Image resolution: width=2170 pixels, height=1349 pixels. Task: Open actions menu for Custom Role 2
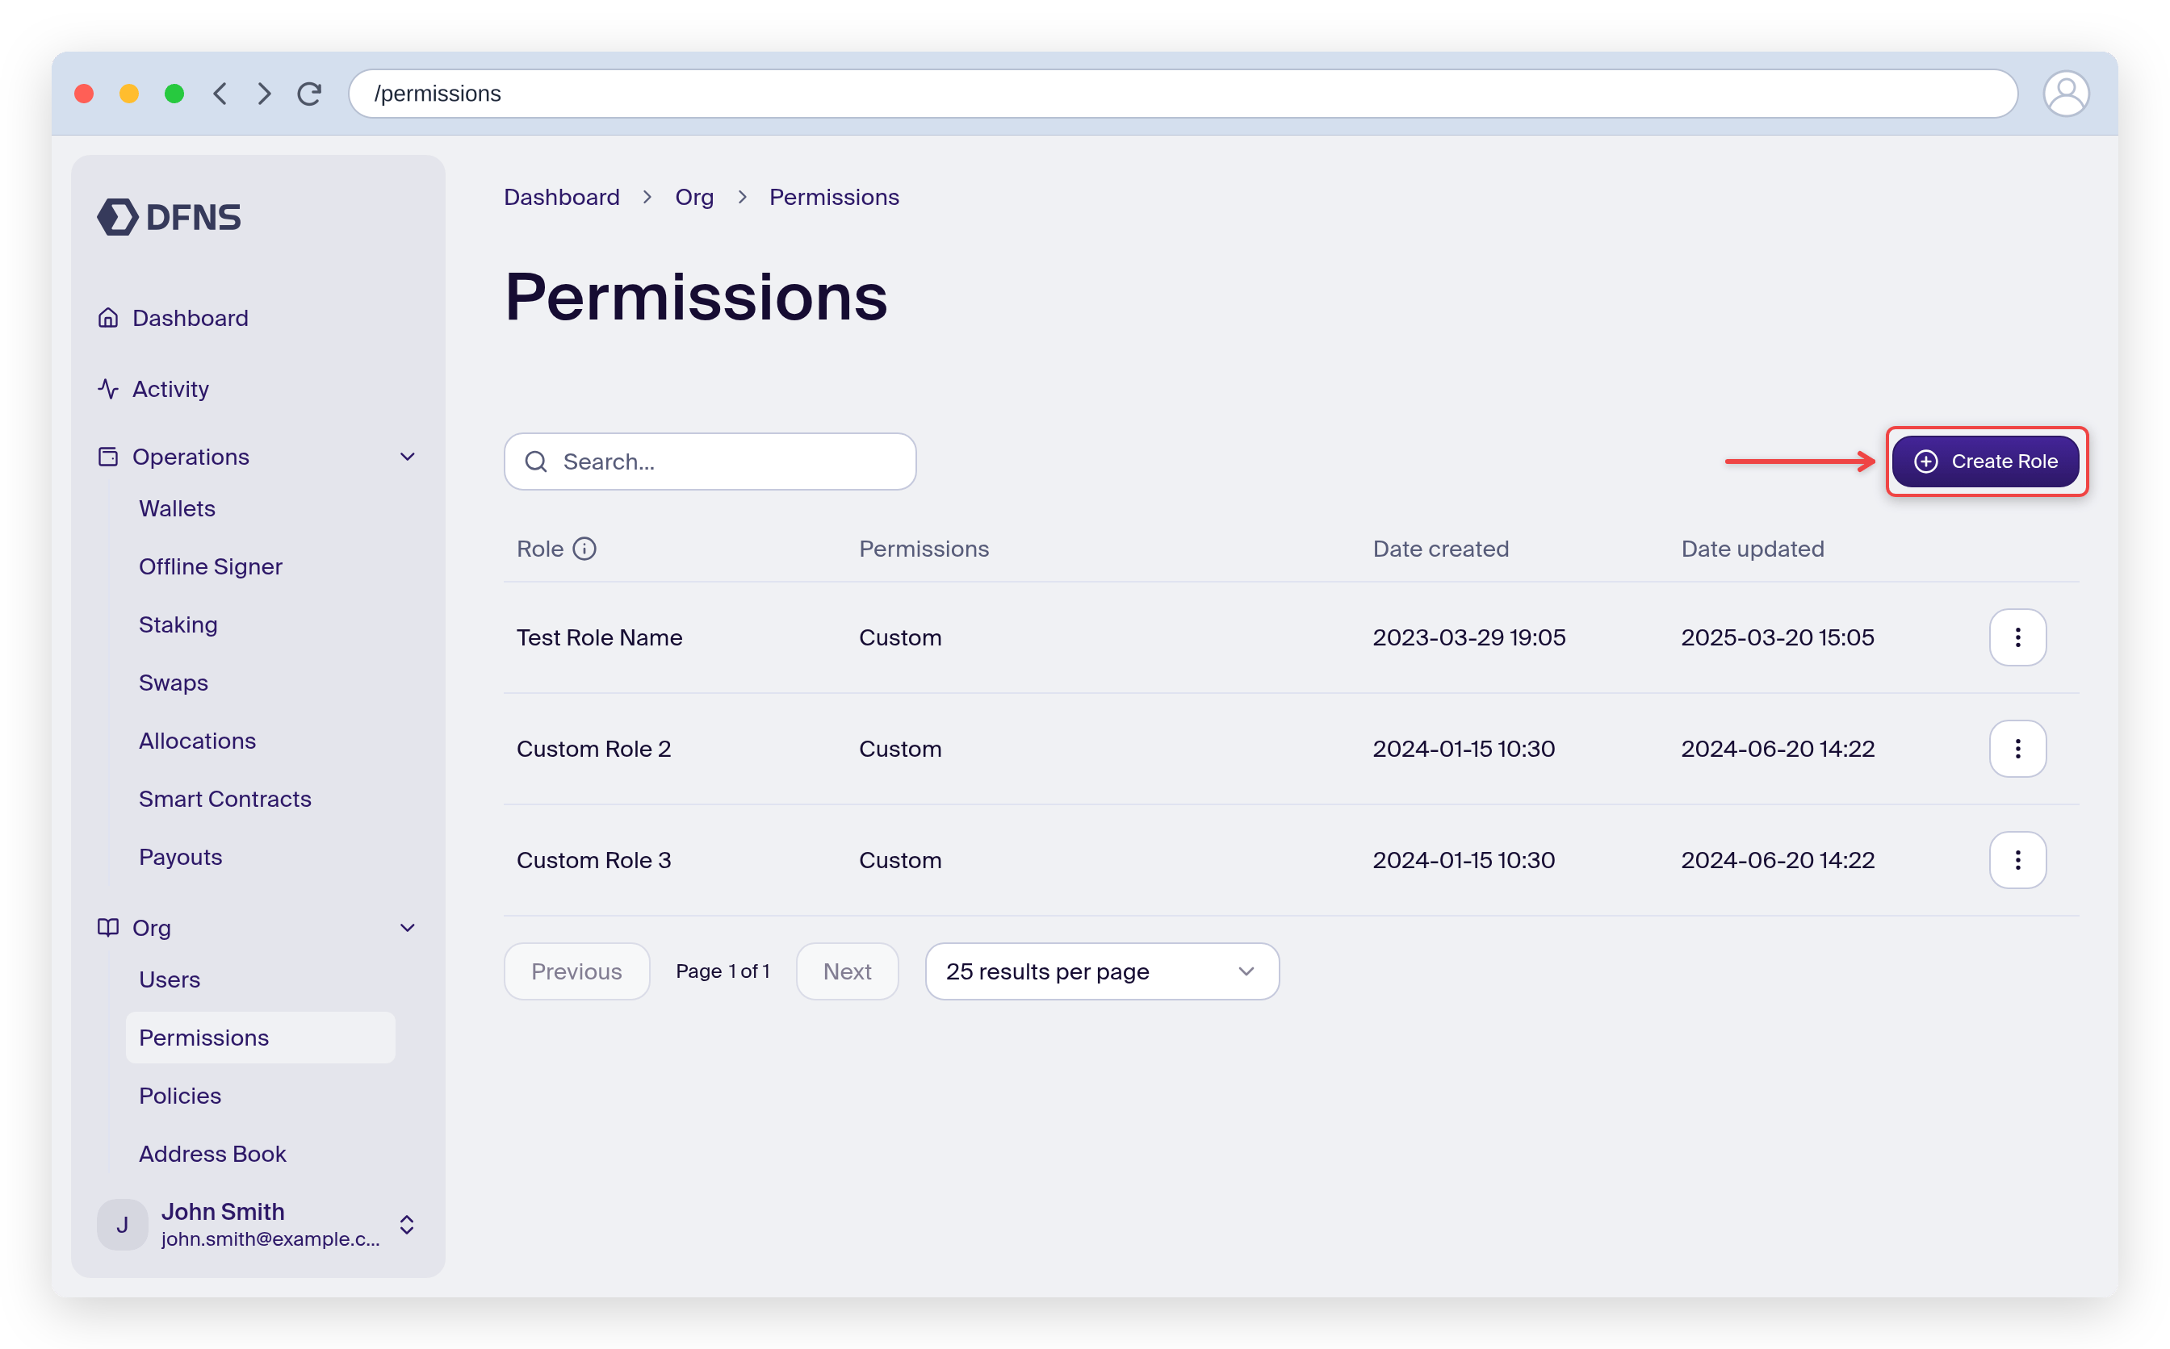coord(2017,749)
